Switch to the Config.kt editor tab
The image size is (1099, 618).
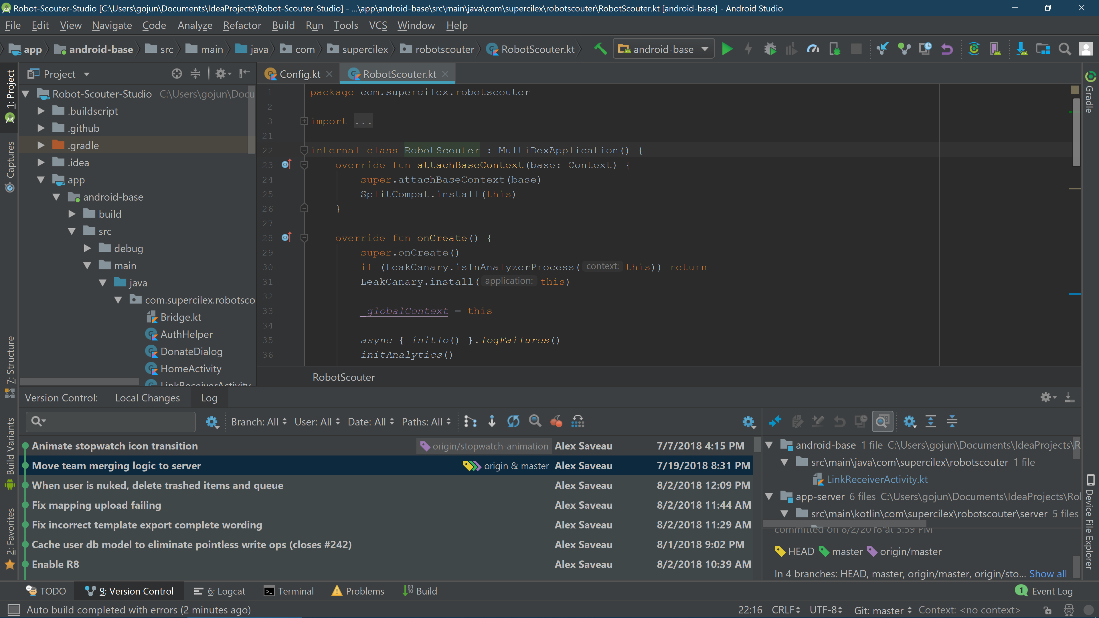pos(299,74)
